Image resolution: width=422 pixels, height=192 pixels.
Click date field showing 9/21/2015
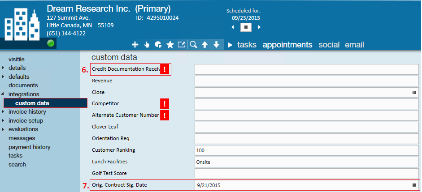tap(307, 185)
